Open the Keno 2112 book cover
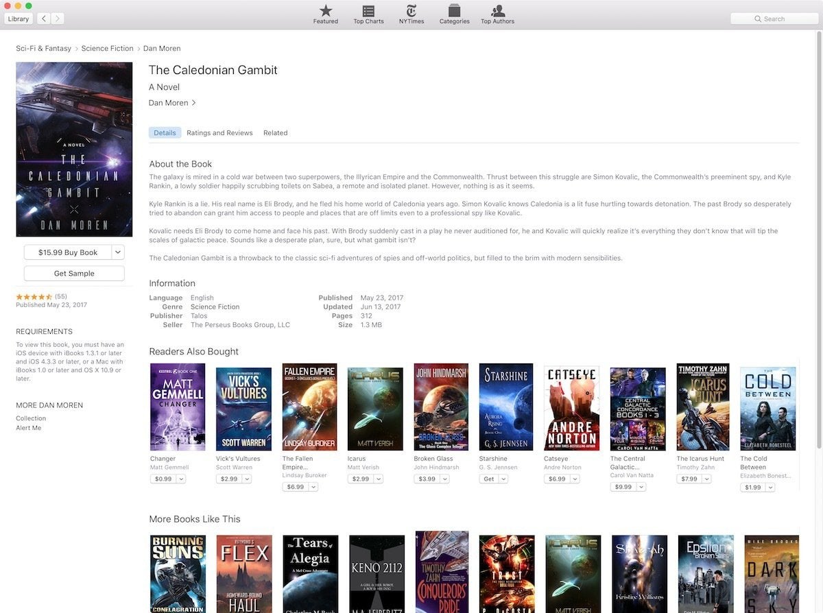Screen dimensions: 823x613 tap(377, 574)
